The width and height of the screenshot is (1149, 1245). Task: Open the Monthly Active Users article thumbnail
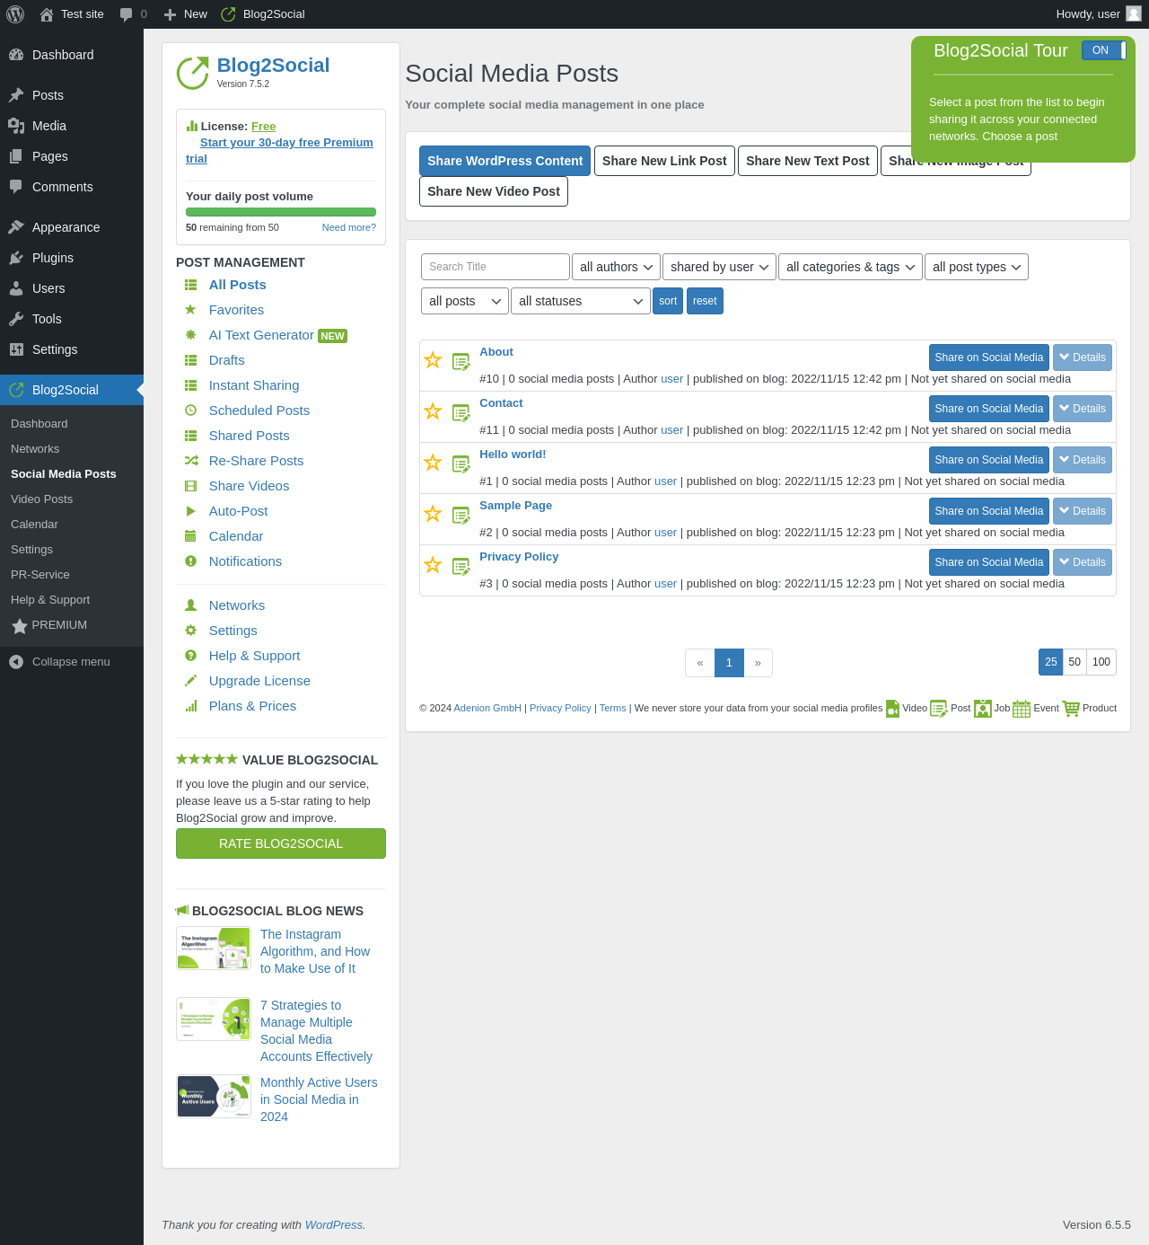click(x=214, y=1097)
